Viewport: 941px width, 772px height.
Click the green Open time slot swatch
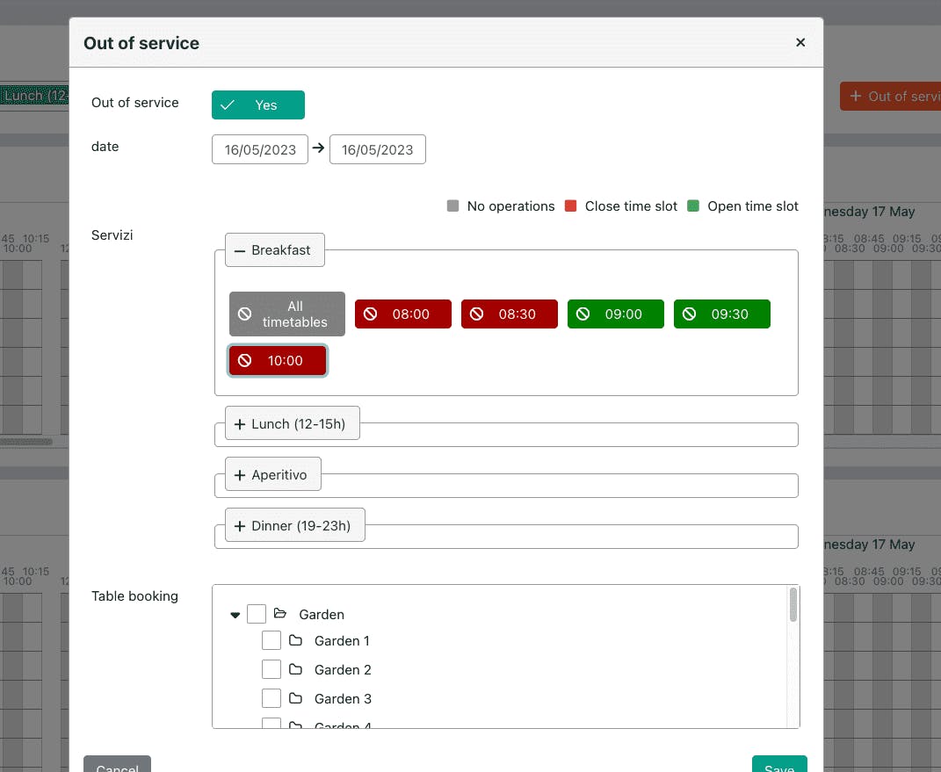coord(693,206)
